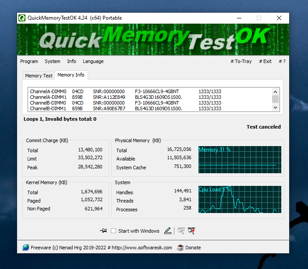Open the System menu

tap(53, 61)
